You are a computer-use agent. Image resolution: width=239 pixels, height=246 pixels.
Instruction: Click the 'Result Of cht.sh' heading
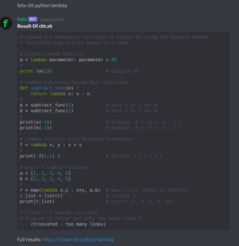[35, 26]
